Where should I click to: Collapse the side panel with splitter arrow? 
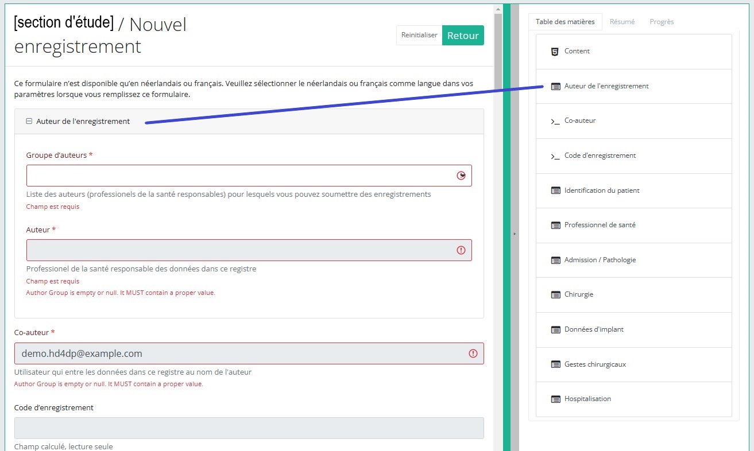pyautogui.click(x=515, y=234)
